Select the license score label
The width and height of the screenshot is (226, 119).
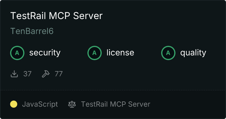[x=120, y=52]
